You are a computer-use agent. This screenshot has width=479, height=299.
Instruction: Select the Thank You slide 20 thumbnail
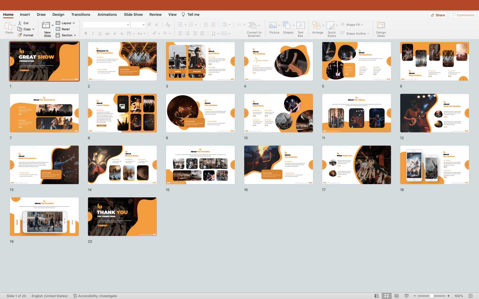click(122, 216)
